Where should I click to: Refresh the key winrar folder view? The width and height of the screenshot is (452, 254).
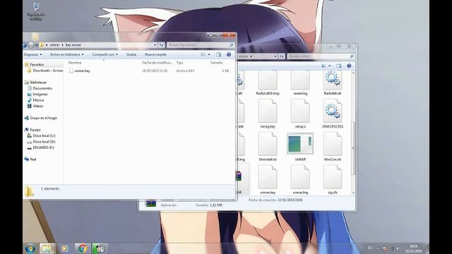click(x=161, y=45)
